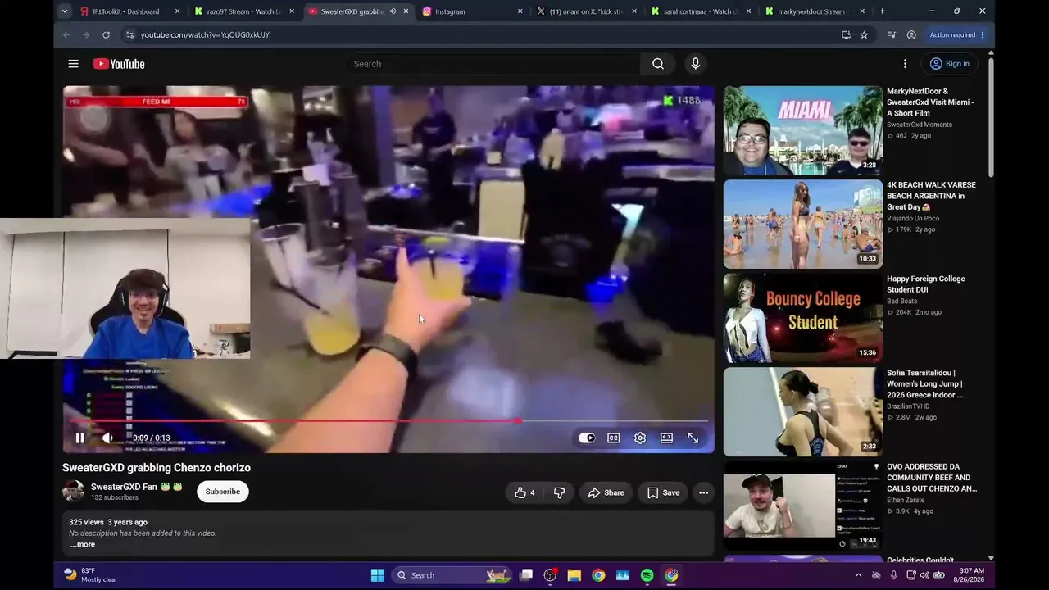Open the OVO Addressed video title
This screenshot has height=590, width=1049.
coord(932,478)
